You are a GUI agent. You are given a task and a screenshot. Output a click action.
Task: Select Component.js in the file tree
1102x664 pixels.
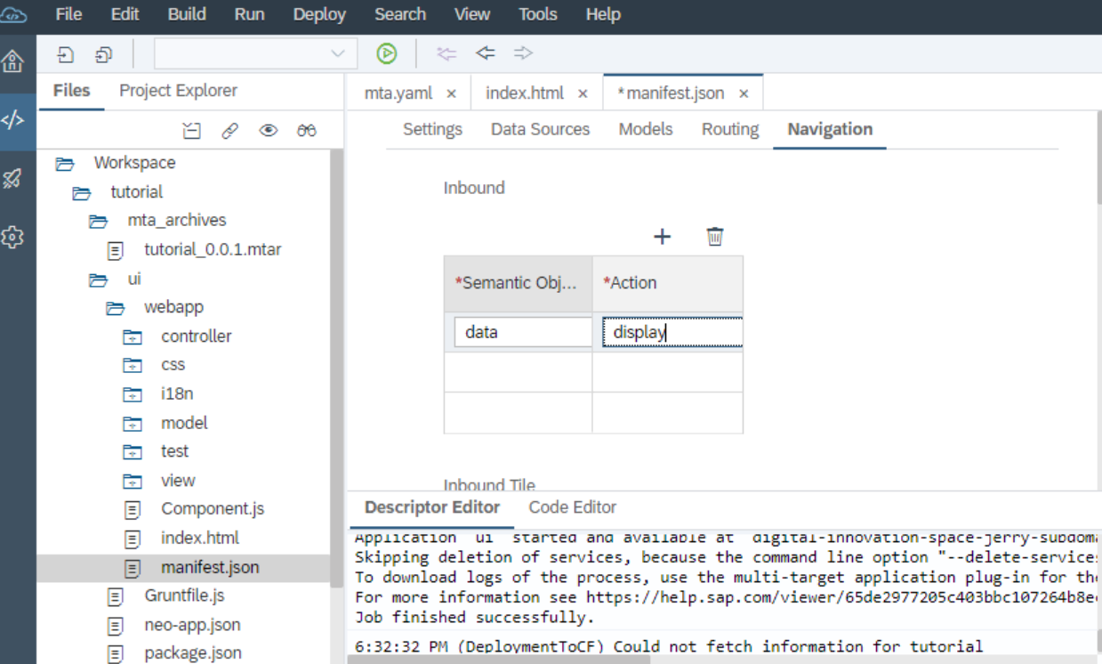(x=213, y=509)
